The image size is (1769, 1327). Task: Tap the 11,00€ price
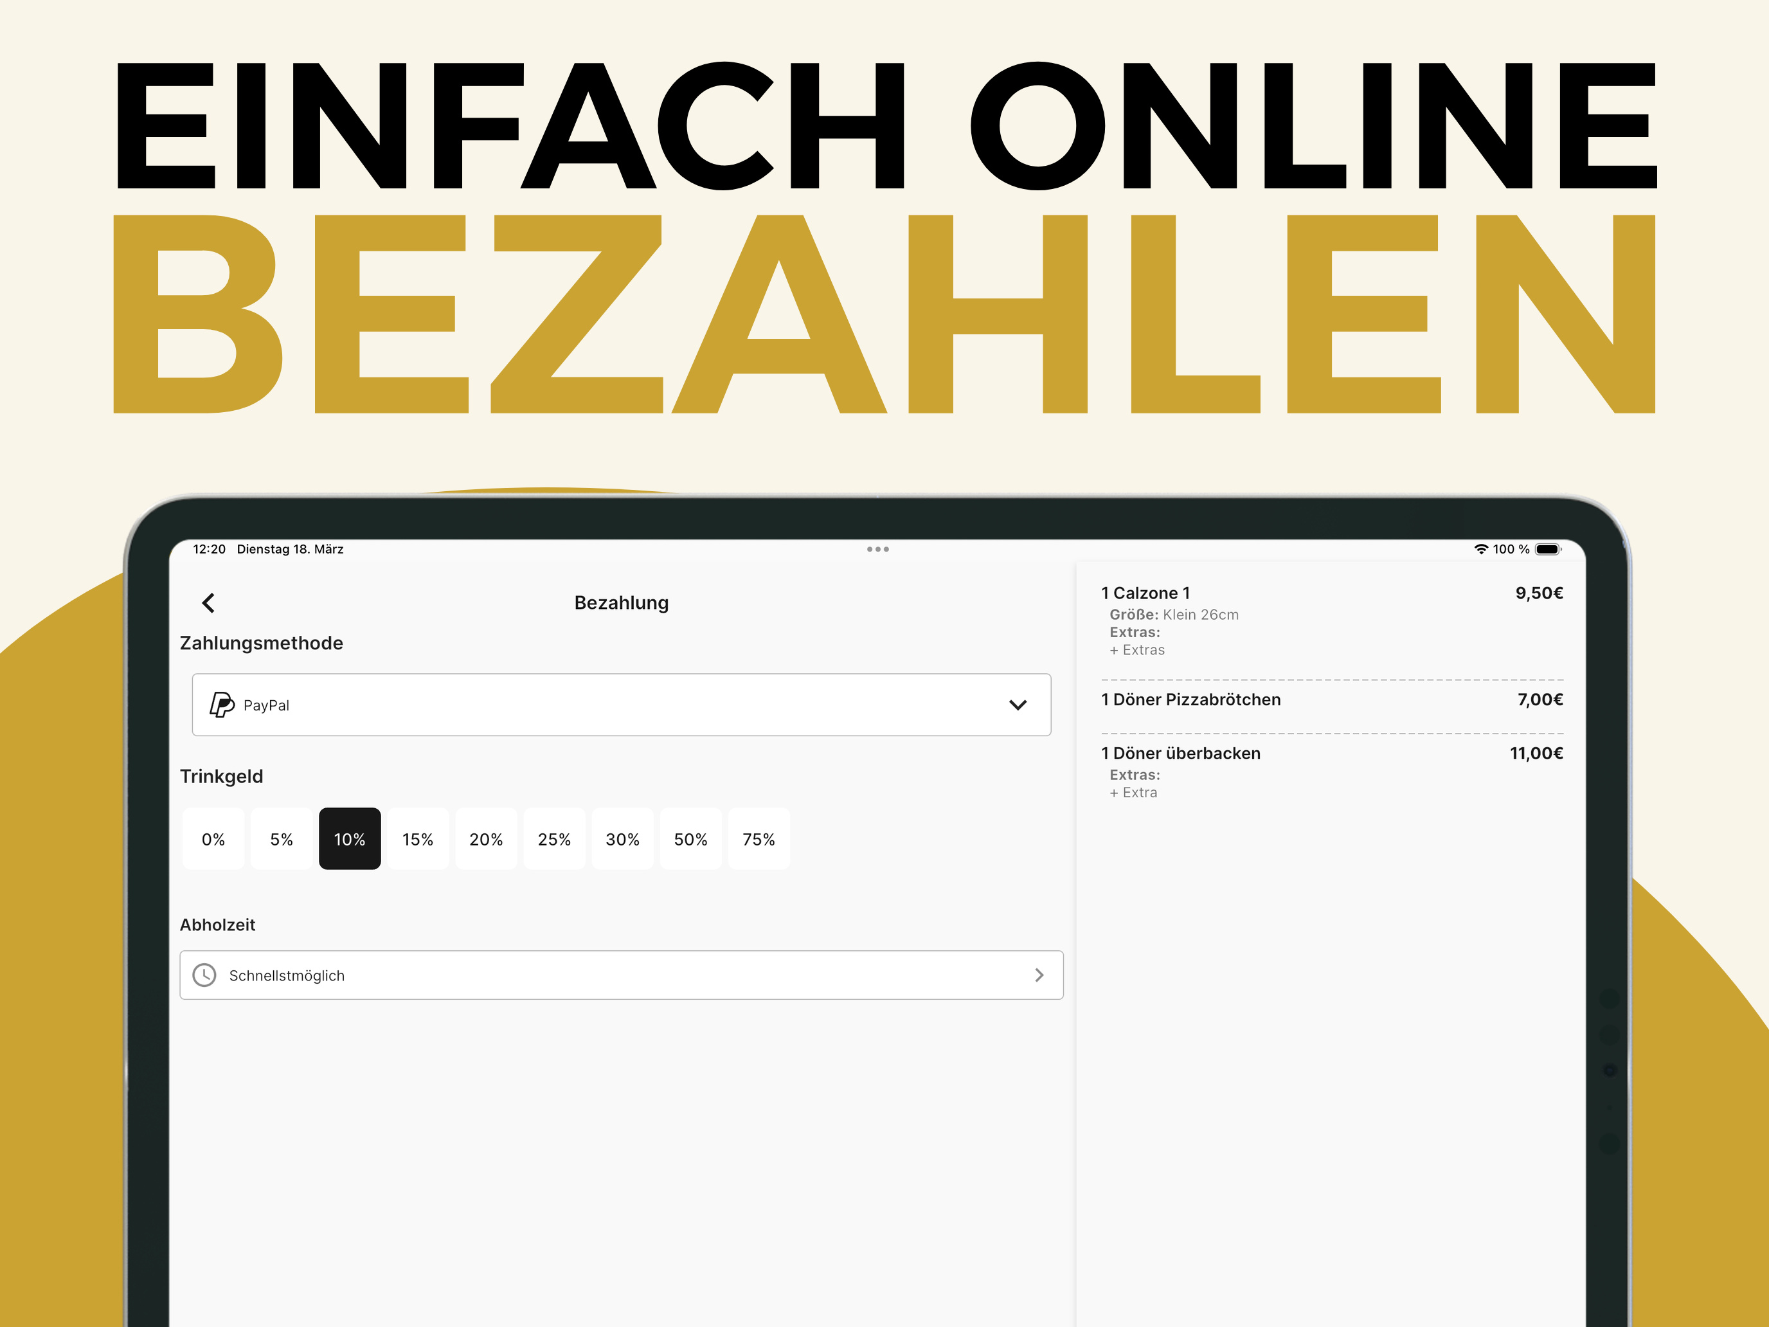(x=1536, y=754)
